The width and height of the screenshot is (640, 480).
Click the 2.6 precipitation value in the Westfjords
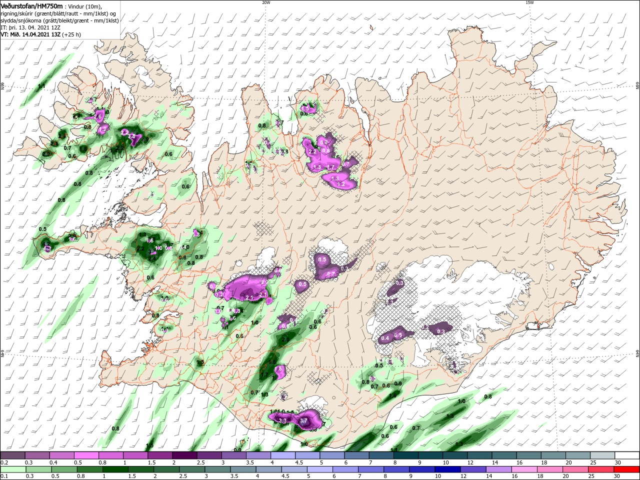(x=98, y=116)
